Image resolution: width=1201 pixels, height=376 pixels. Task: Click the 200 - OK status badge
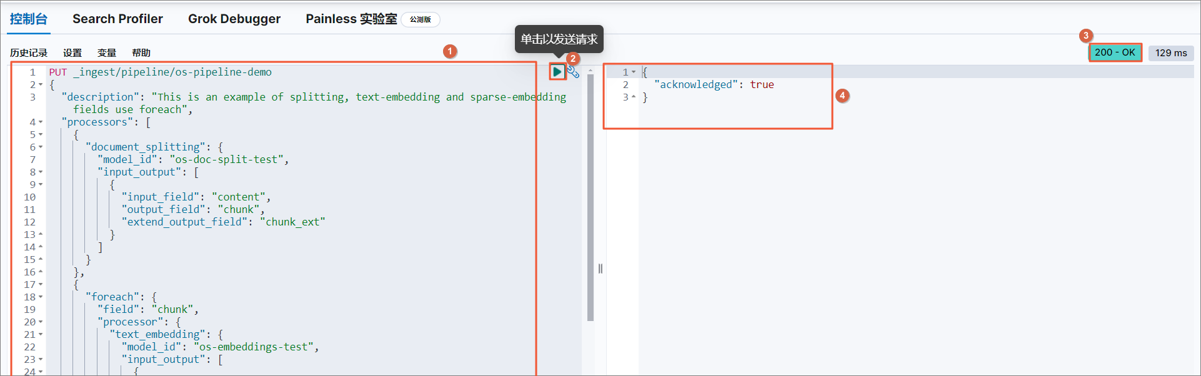pos(1115,52)
